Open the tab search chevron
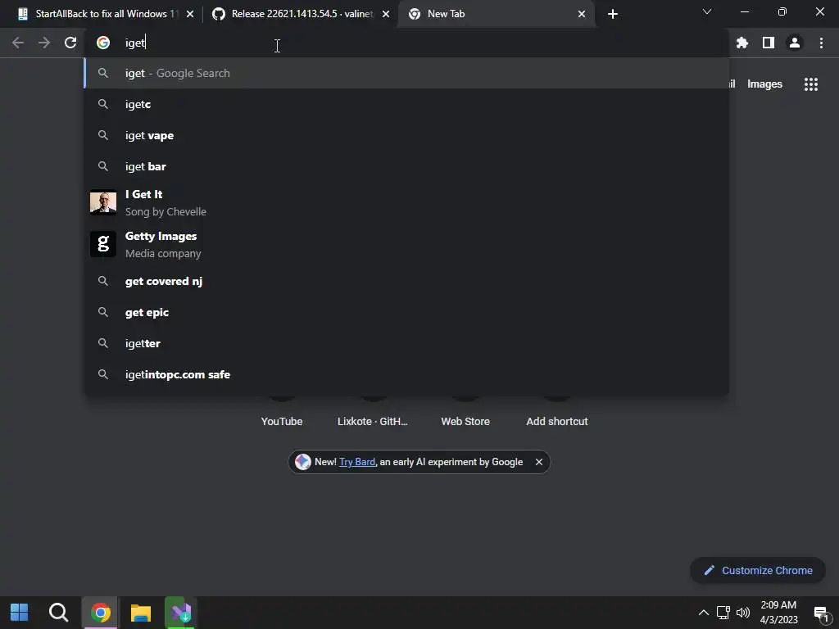 click(707, 11)
